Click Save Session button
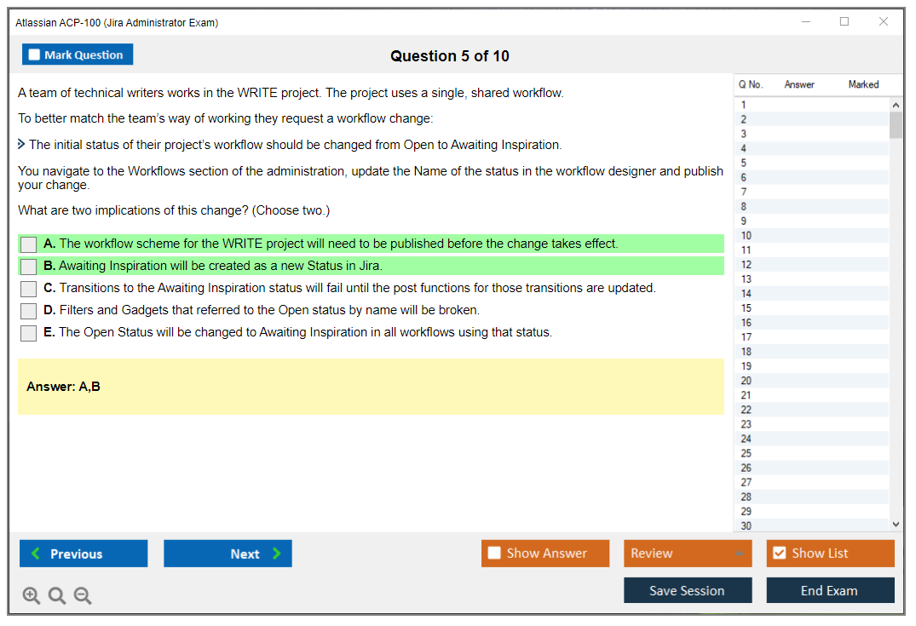The image size is (916, 626). (x=687, y=590)
